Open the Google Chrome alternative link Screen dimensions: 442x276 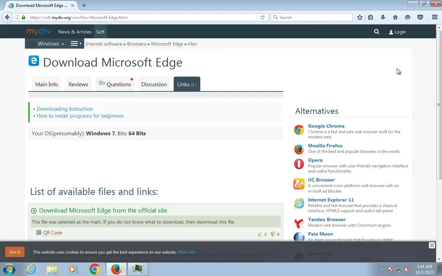coord(326,126)
